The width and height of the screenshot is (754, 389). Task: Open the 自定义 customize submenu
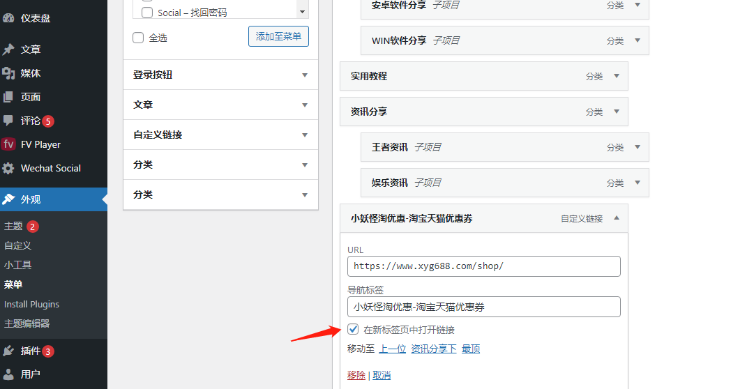(18, 245)
